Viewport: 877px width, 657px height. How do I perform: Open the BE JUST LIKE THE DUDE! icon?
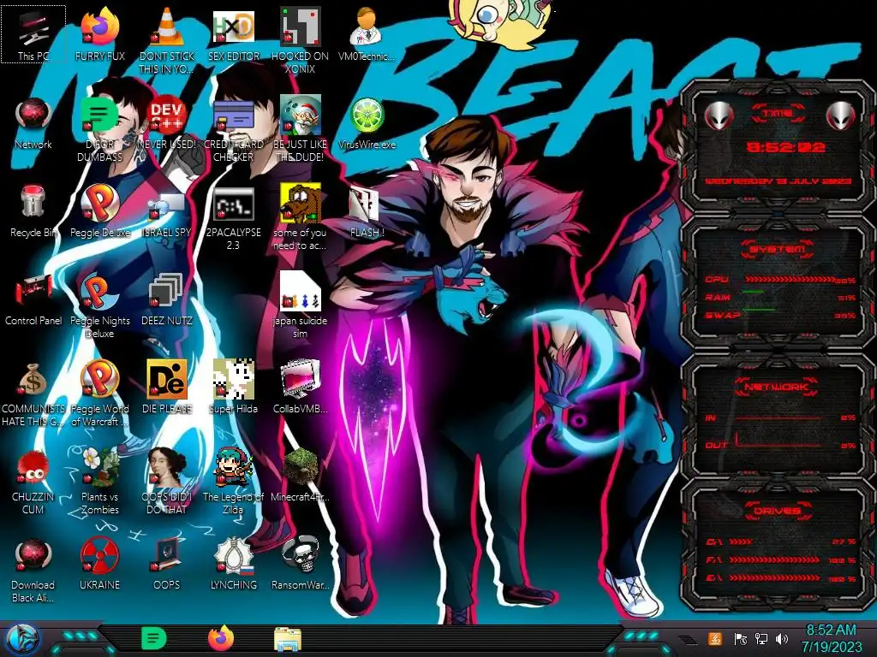tap(301, 128)
